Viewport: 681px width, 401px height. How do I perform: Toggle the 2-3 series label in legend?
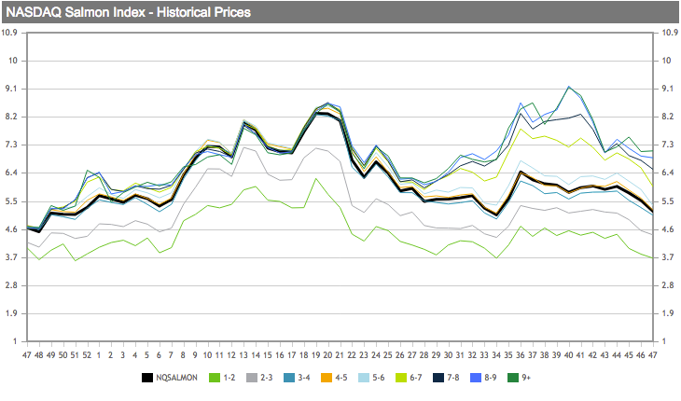[267, 378]
